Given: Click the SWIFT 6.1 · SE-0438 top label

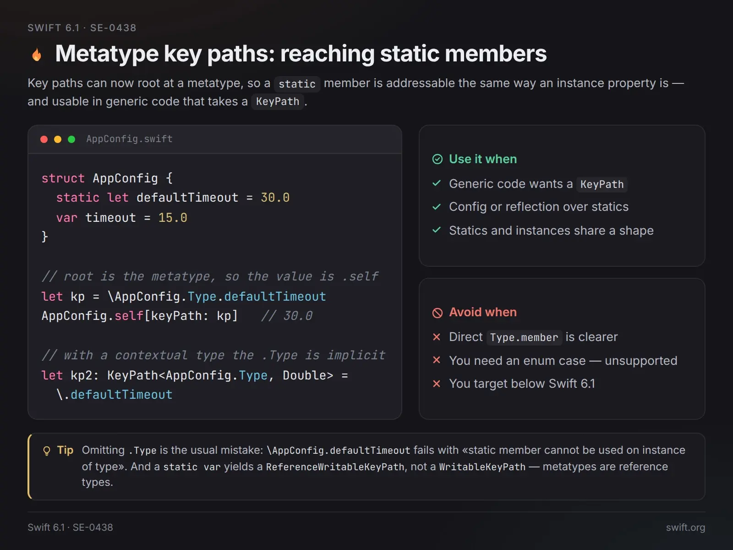Looking at the screenshot, I should click(82, 28).
